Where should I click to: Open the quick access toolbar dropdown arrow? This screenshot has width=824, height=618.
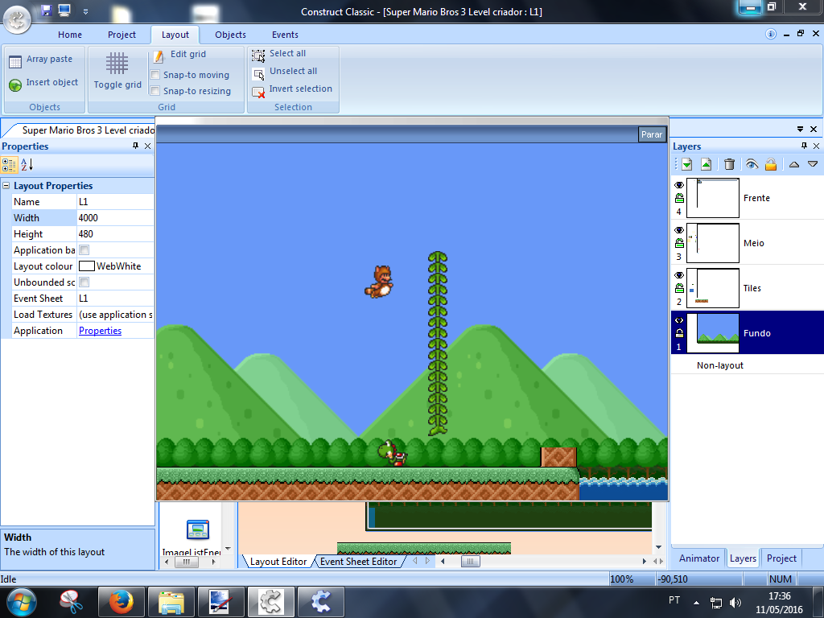[x=85, y=11]
